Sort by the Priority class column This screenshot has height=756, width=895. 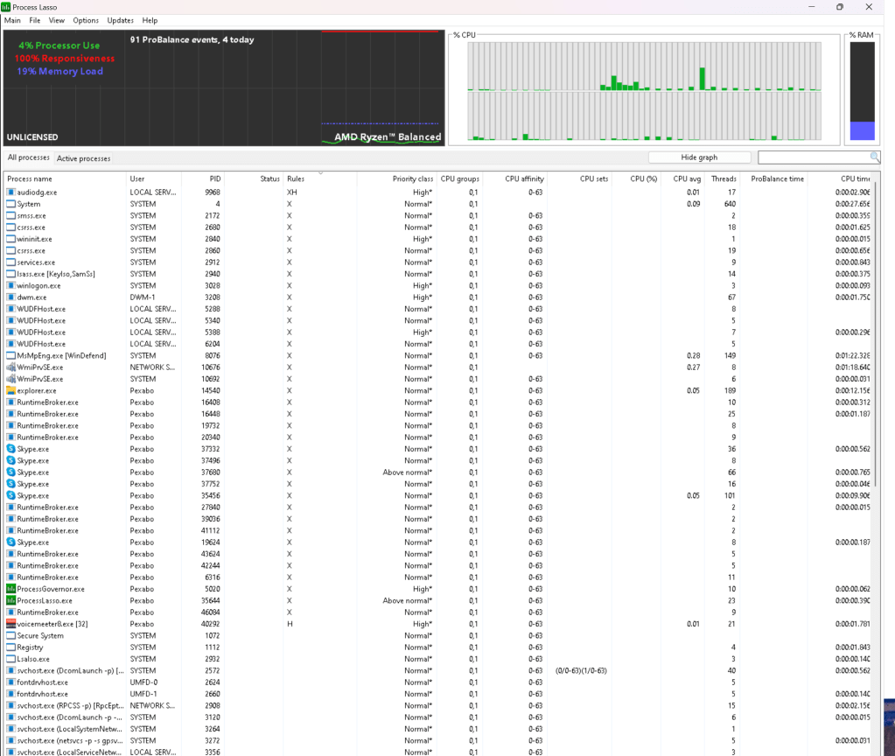point(396,178)
